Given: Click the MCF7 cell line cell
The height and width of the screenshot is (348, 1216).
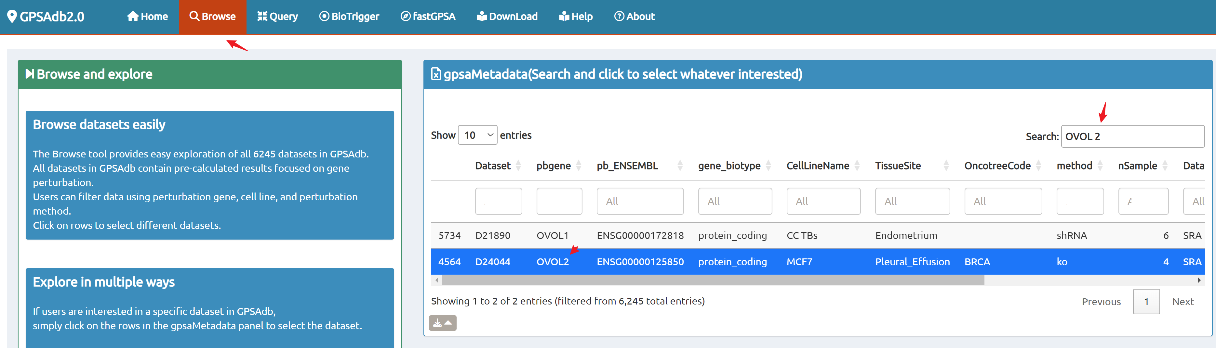Looking at the screenshot, I should [x=799, y=262].
